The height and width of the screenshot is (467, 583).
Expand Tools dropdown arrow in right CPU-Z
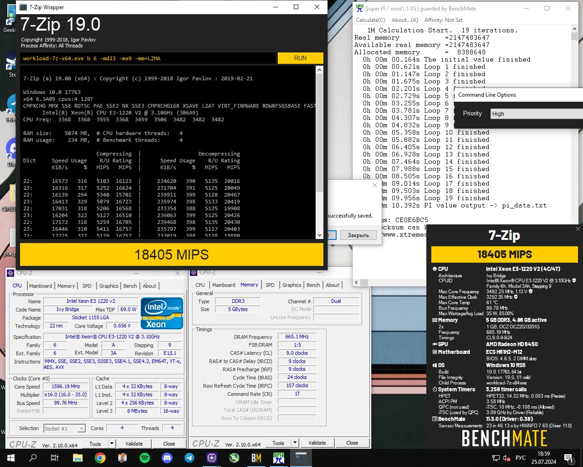point(295,443)
